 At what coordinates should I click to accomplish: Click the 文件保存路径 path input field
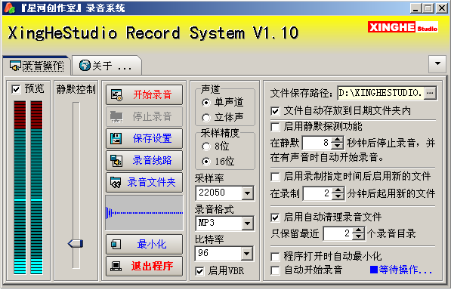[x=381, y=93]
